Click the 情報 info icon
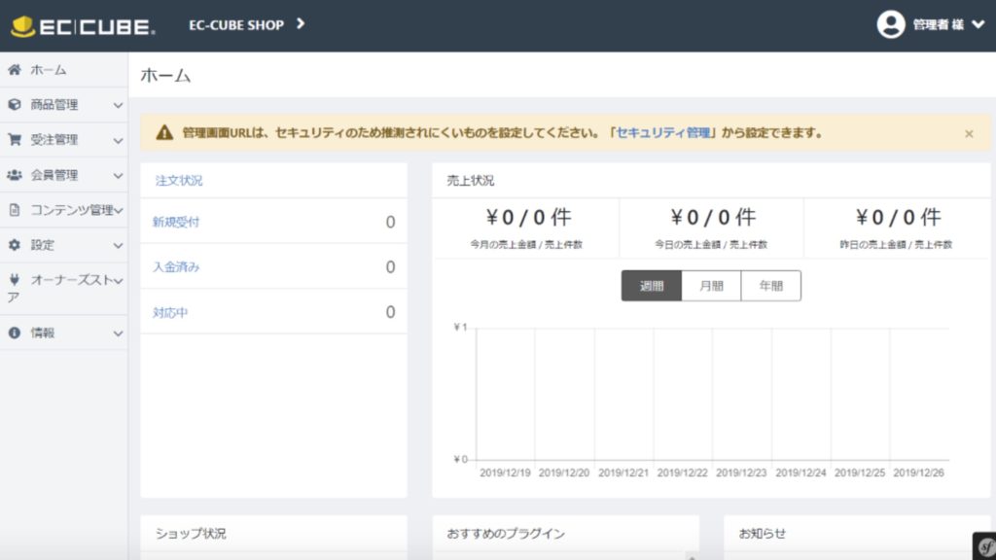This screenshot has width=996, height=560. tap(14, 333)
